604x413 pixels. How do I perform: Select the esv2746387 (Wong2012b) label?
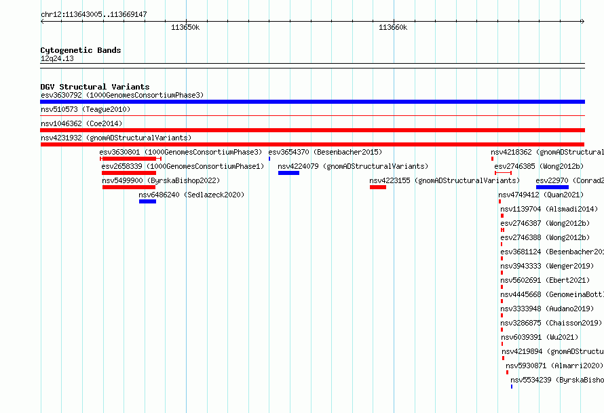coord(545,223)
